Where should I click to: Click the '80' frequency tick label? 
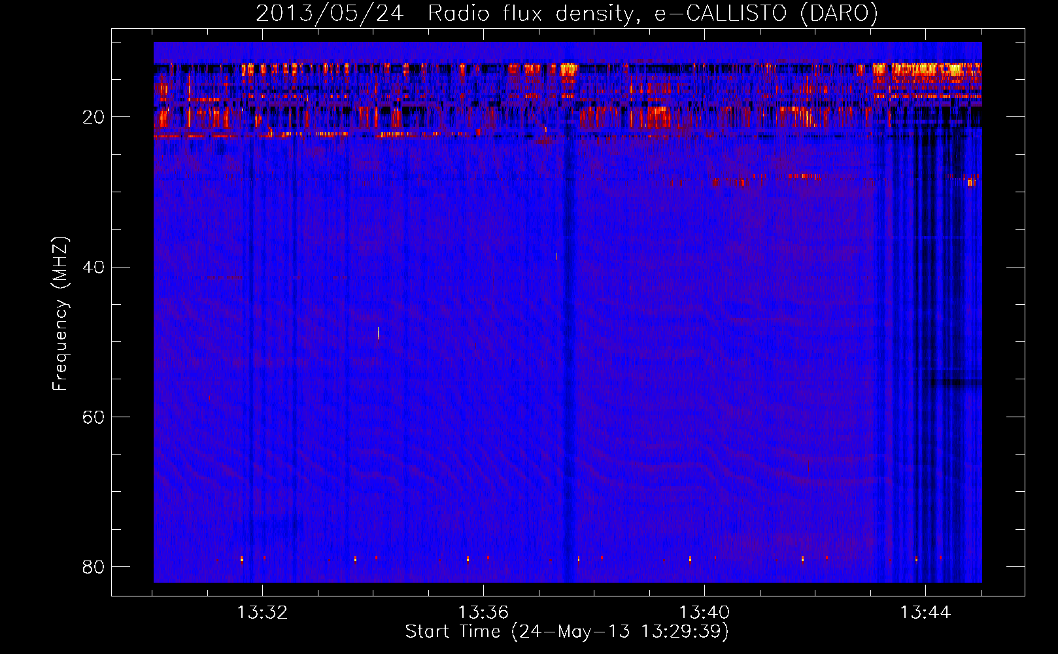(x=94, y=566)
